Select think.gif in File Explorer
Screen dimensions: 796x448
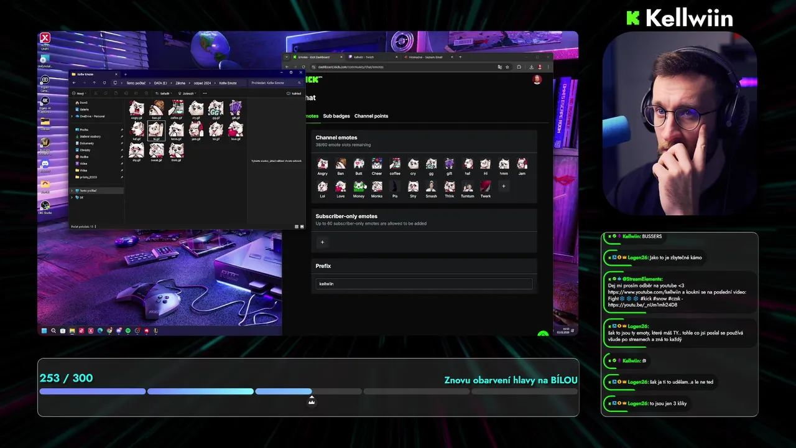[176, 152]
